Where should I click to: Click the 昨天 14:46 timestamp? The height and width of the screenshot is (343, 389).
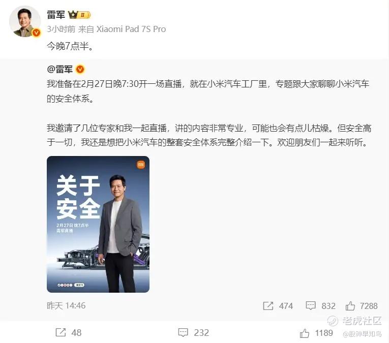point(66,305)
